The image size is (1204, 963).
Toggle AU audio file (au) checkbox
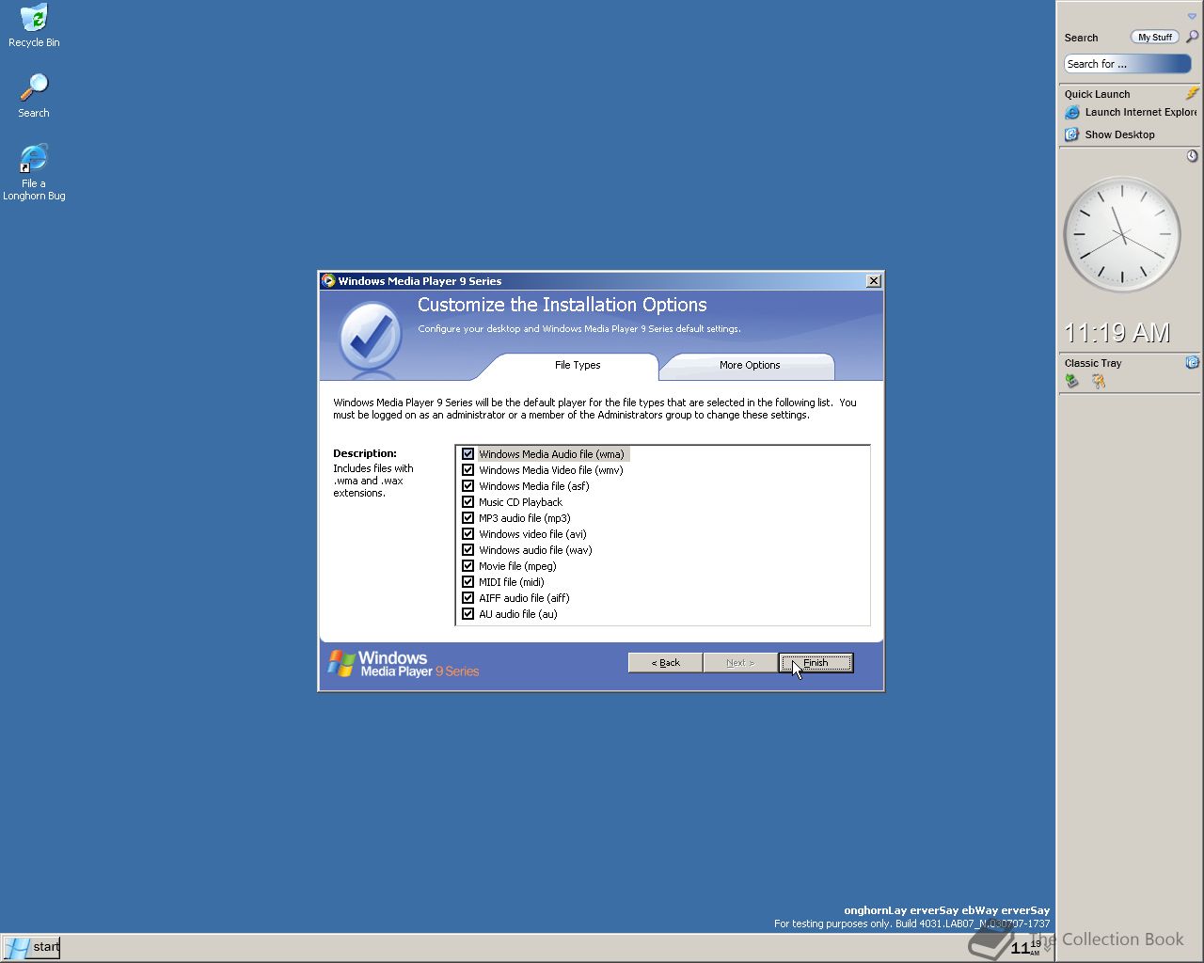(467, 614)
